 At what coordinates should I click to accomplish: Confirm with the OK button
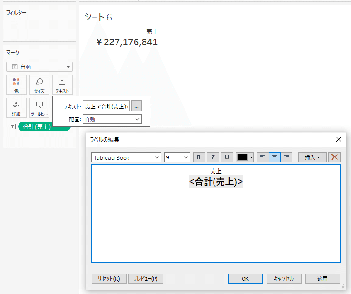coord(245,279)
